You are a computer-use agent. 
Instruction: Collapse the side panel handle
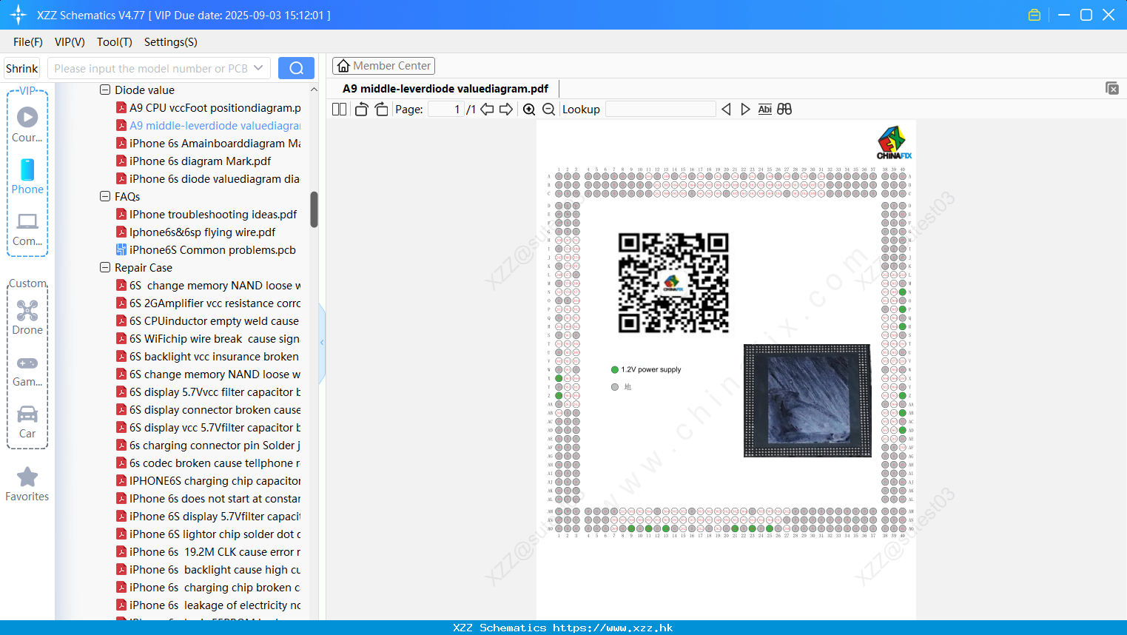coord(322,343)
